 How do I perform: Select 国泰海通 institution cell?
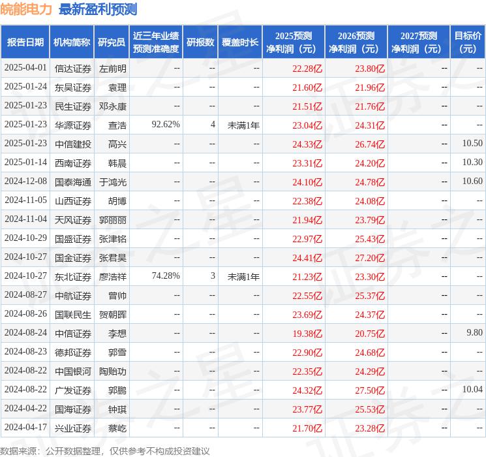pos(73,182)
